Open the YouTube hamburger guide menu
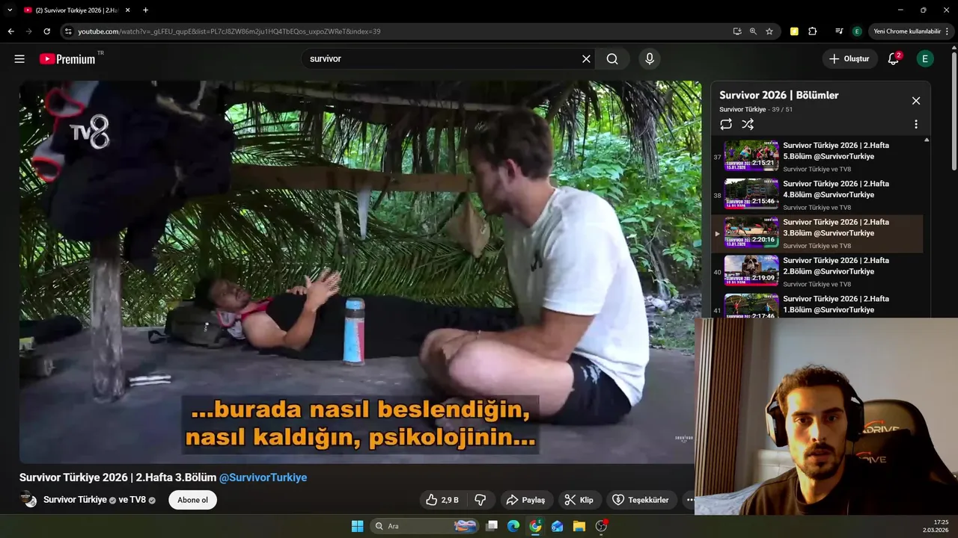Image resolution: width=958 pixels, height=538 pixels. pos(19,59)
